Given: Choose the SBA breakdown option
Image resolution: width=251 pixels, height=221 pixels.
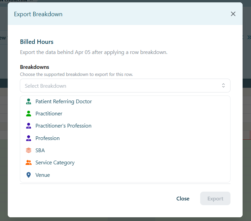Looking at the screenshot, I should point(125,150).
